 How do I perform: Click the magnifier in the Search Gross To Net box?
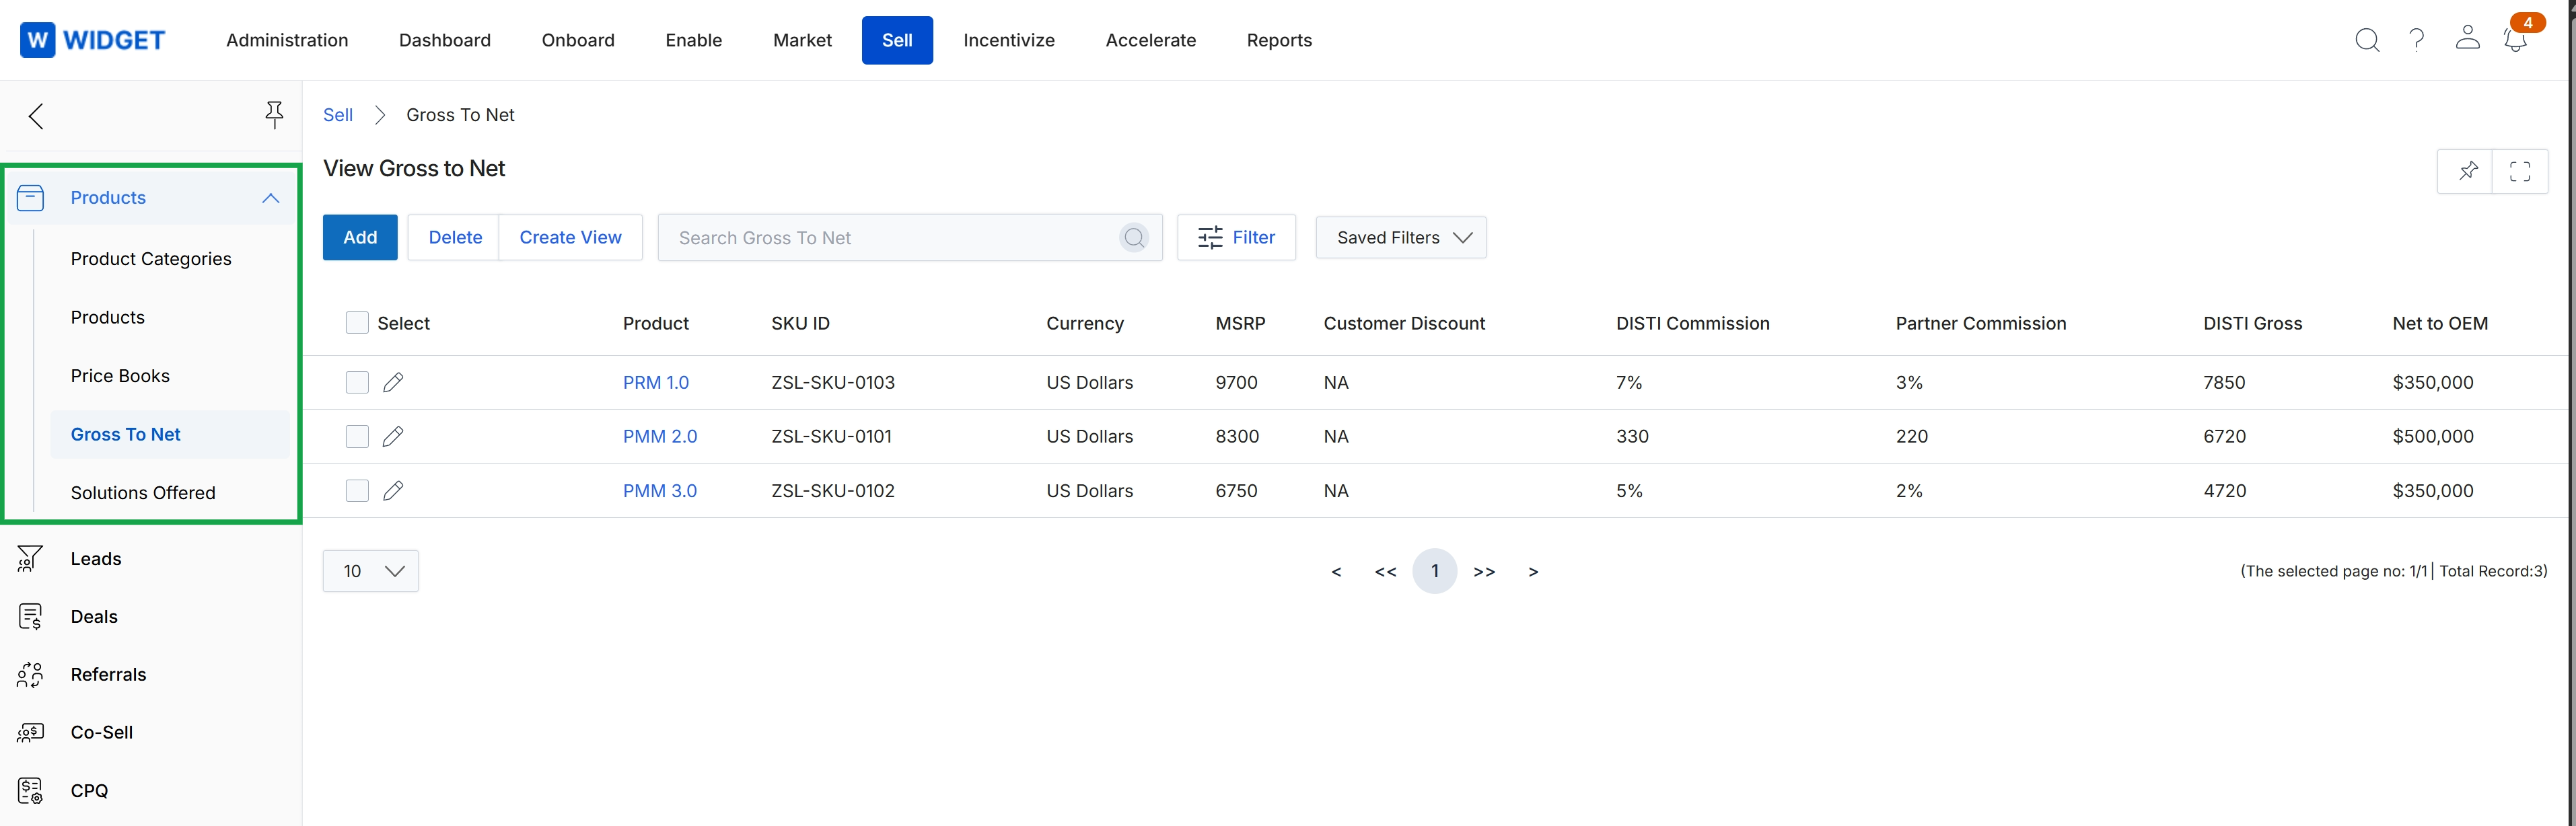(x=1134, y=238)
